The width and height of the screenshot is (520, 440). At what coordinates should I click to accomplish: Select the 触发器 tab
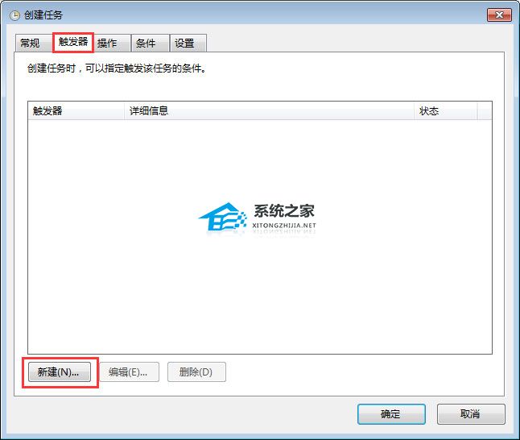(x=73, y=42)
